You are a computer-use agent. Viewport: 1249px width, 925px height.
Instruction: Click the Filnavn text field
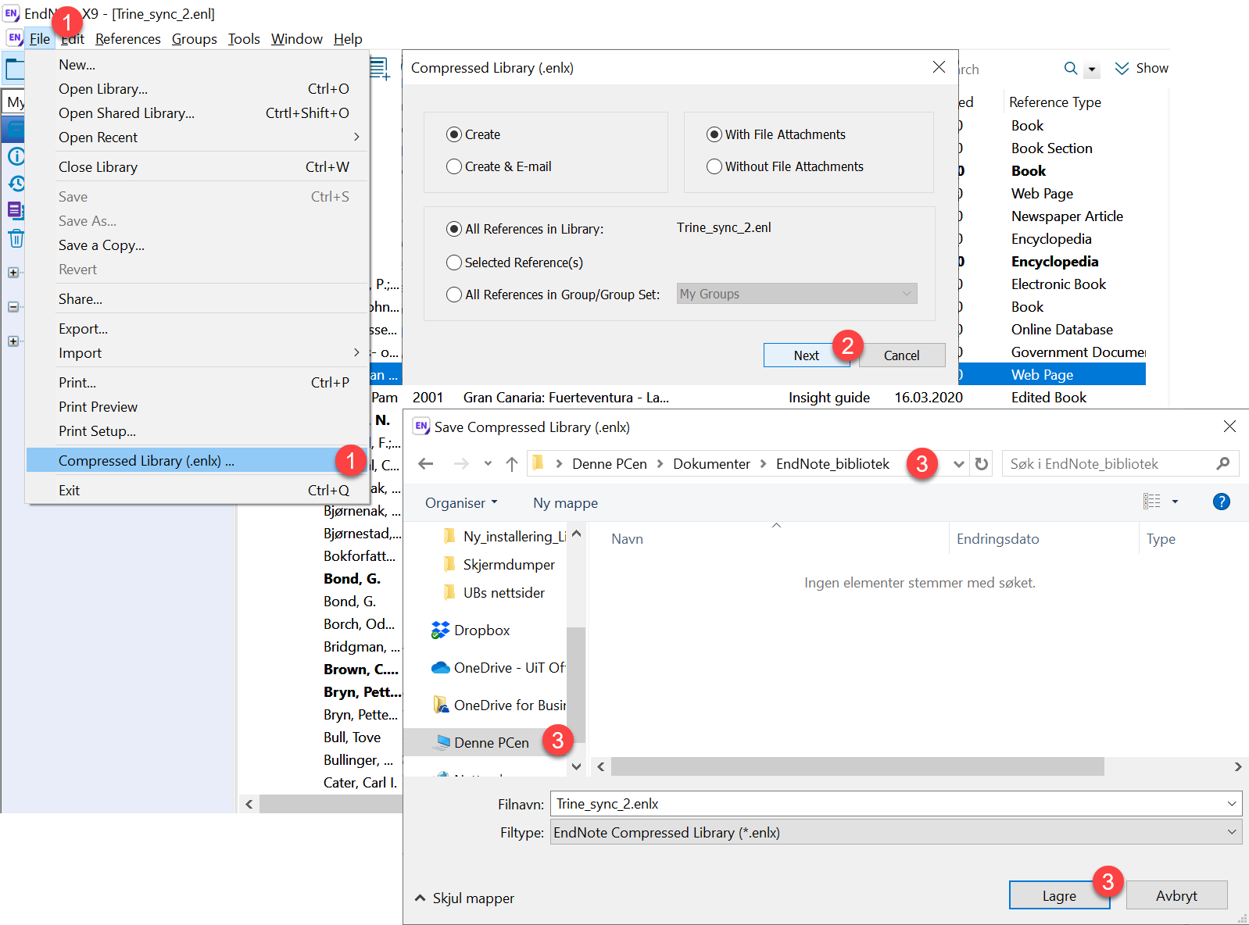point(887,804)
